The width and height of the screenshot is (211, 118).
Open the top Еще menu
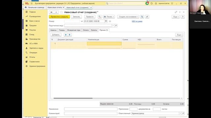point(176,17)
